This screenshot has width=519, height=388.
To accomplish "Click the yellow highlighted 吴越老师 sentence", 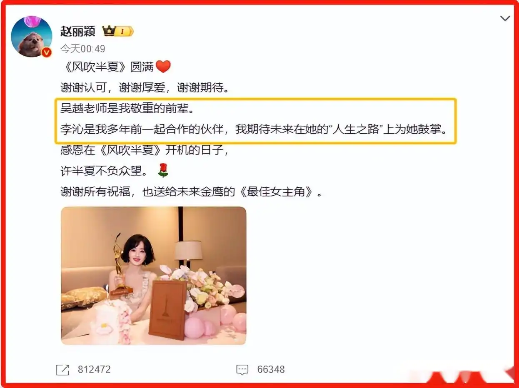I will click(127, 109).
